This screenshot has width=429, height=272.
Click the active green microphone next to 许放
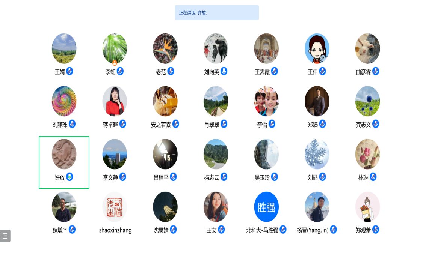click(69, 177)
